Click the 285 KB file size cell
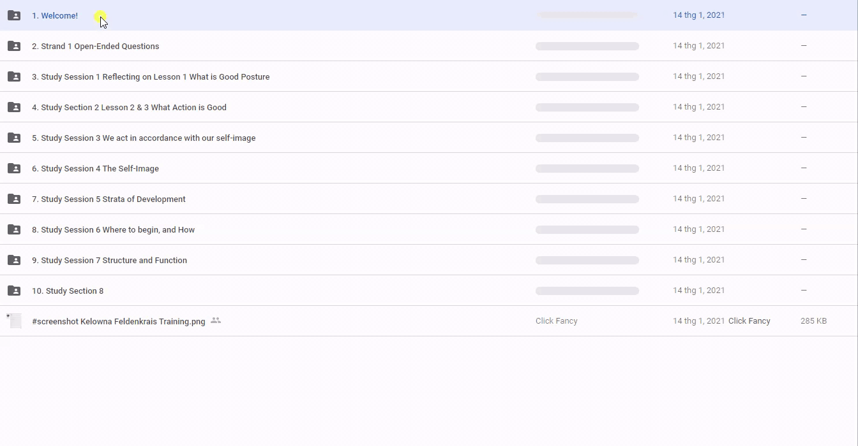Viewport: 858px width, 446px height. pyautogui.click(x=813, y=321)
